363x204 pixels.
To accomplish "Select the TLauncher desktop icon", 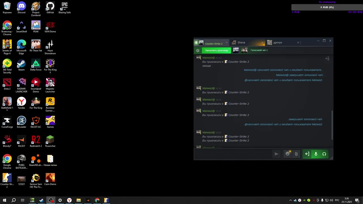I will (50, 141).
